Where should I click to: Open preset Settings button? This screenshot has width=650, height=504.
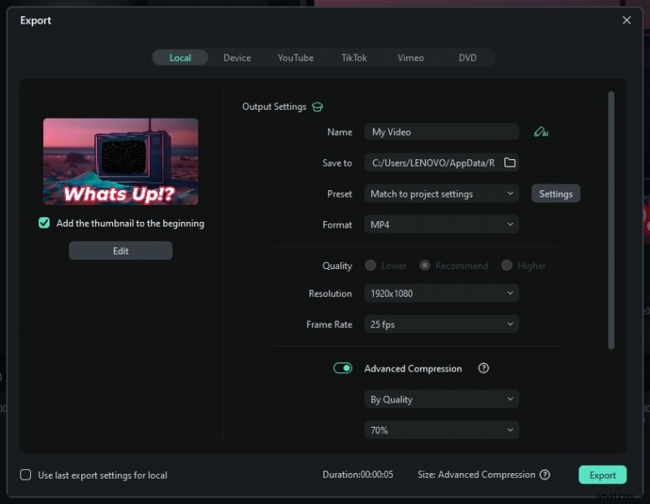pos(556,193)
